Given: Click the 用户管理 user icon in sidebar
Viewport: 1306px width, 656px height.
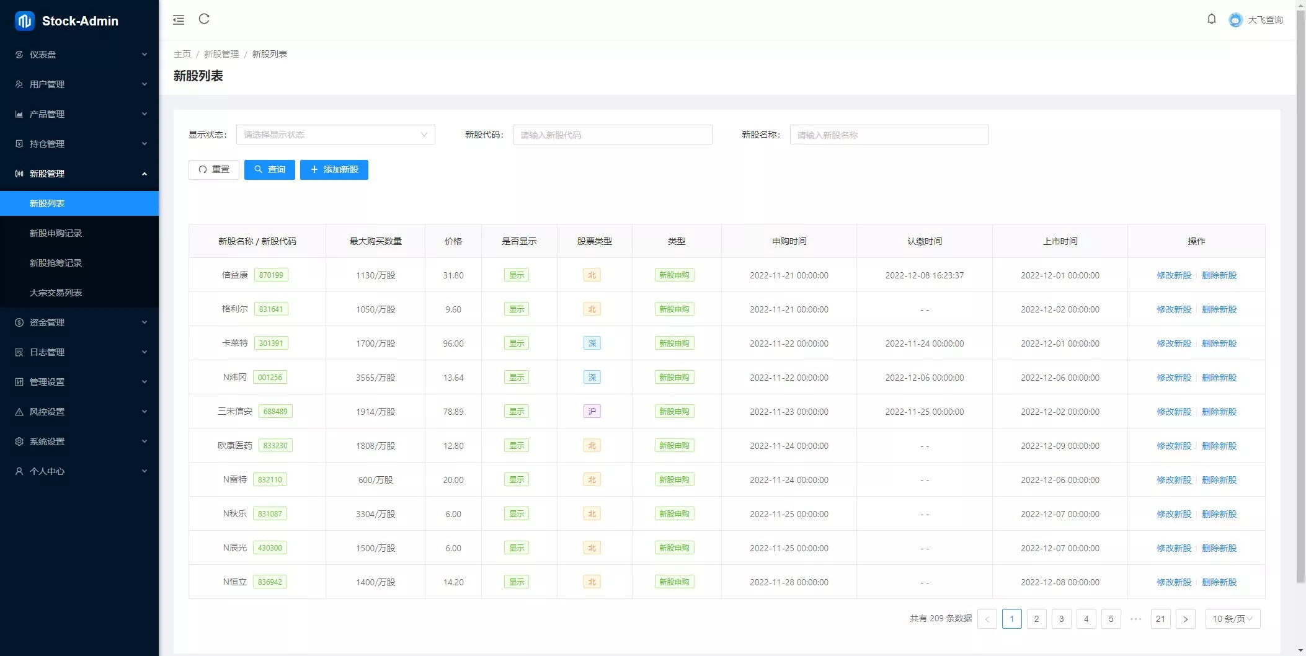Looking at the screenshot, I should (x=19, y=84).
